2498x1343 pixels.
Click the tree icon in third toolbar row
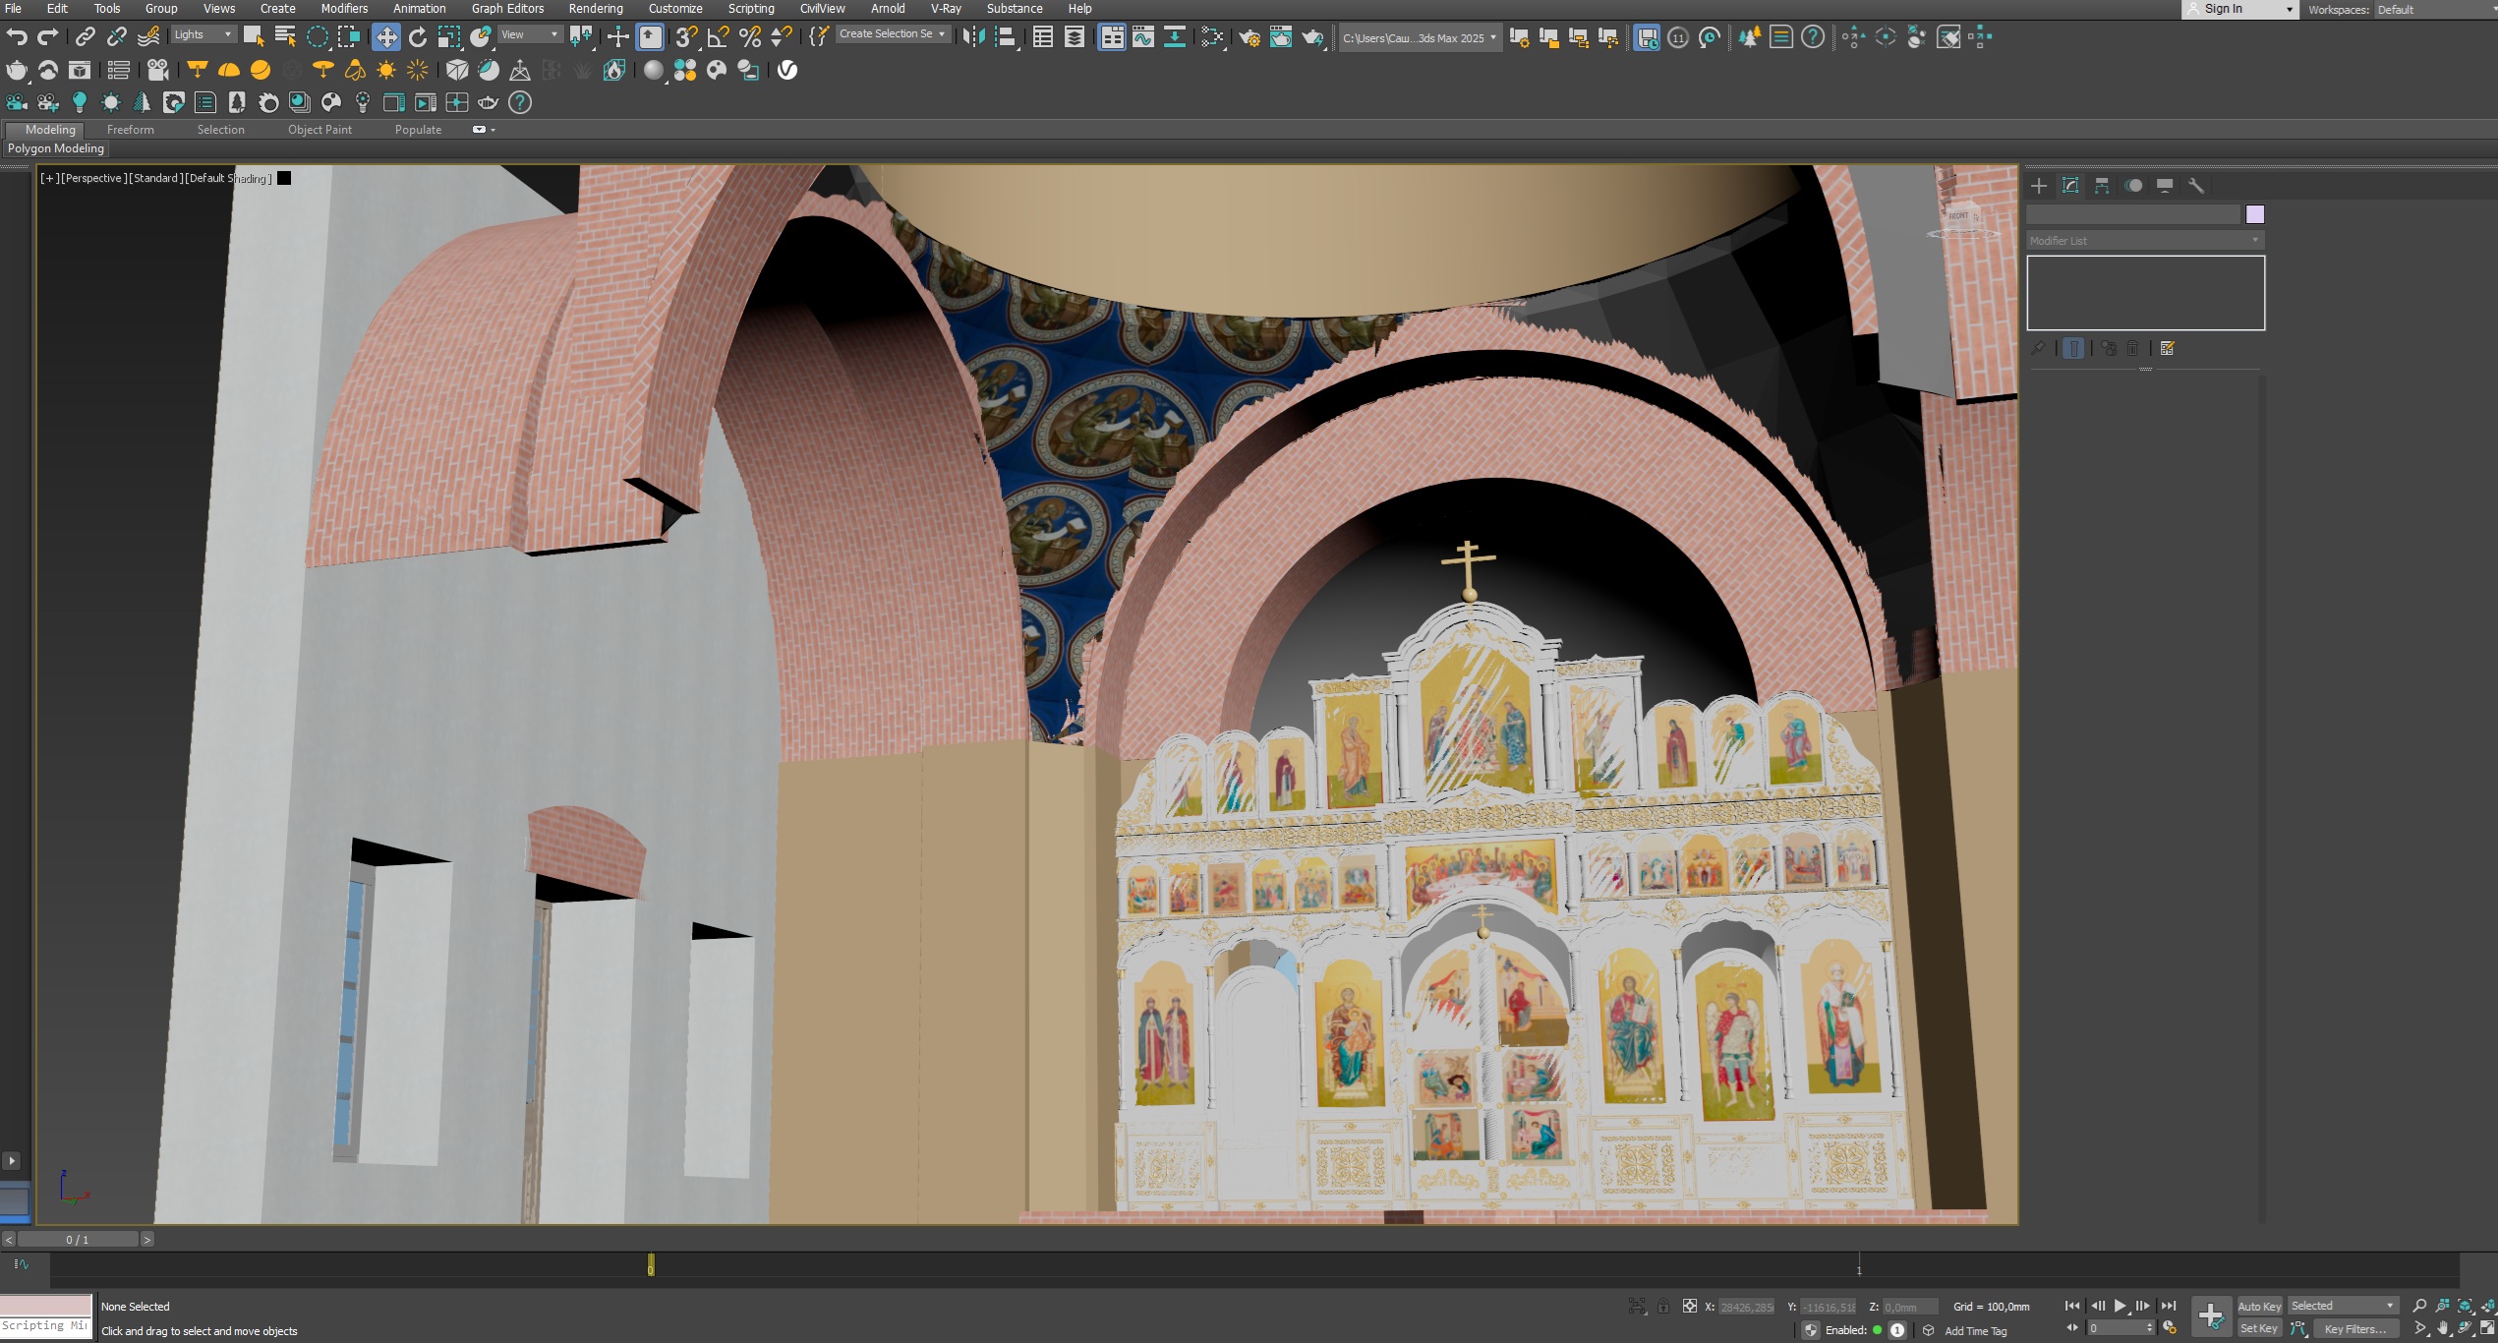click(143, 102)
